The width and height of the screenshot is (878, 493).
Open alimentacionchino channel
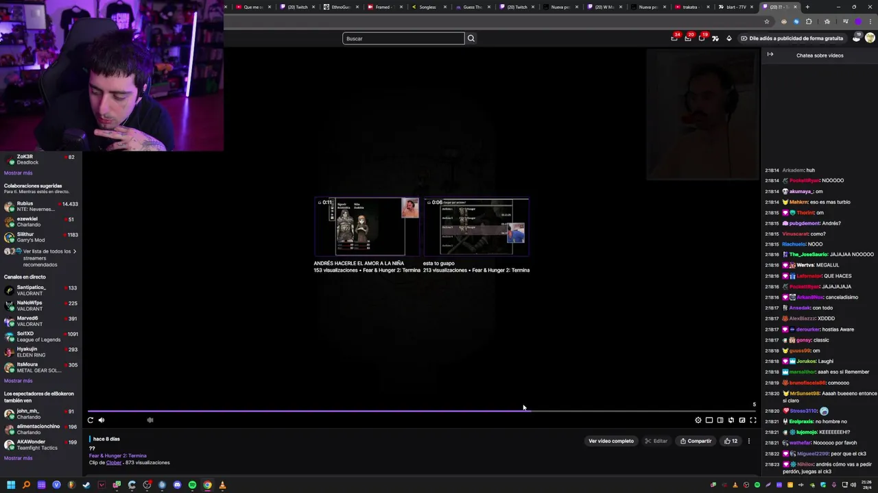point(41,429)
